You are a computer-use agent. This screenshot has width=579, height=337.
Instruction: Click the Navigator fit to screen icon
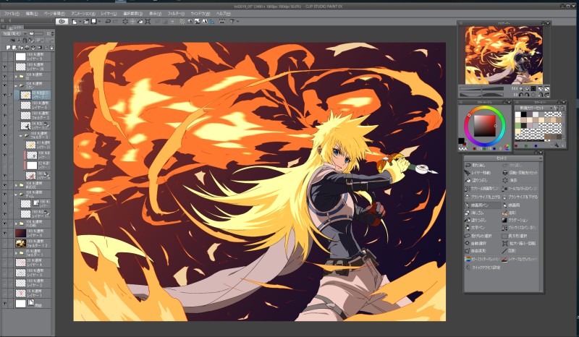(533, 88)
